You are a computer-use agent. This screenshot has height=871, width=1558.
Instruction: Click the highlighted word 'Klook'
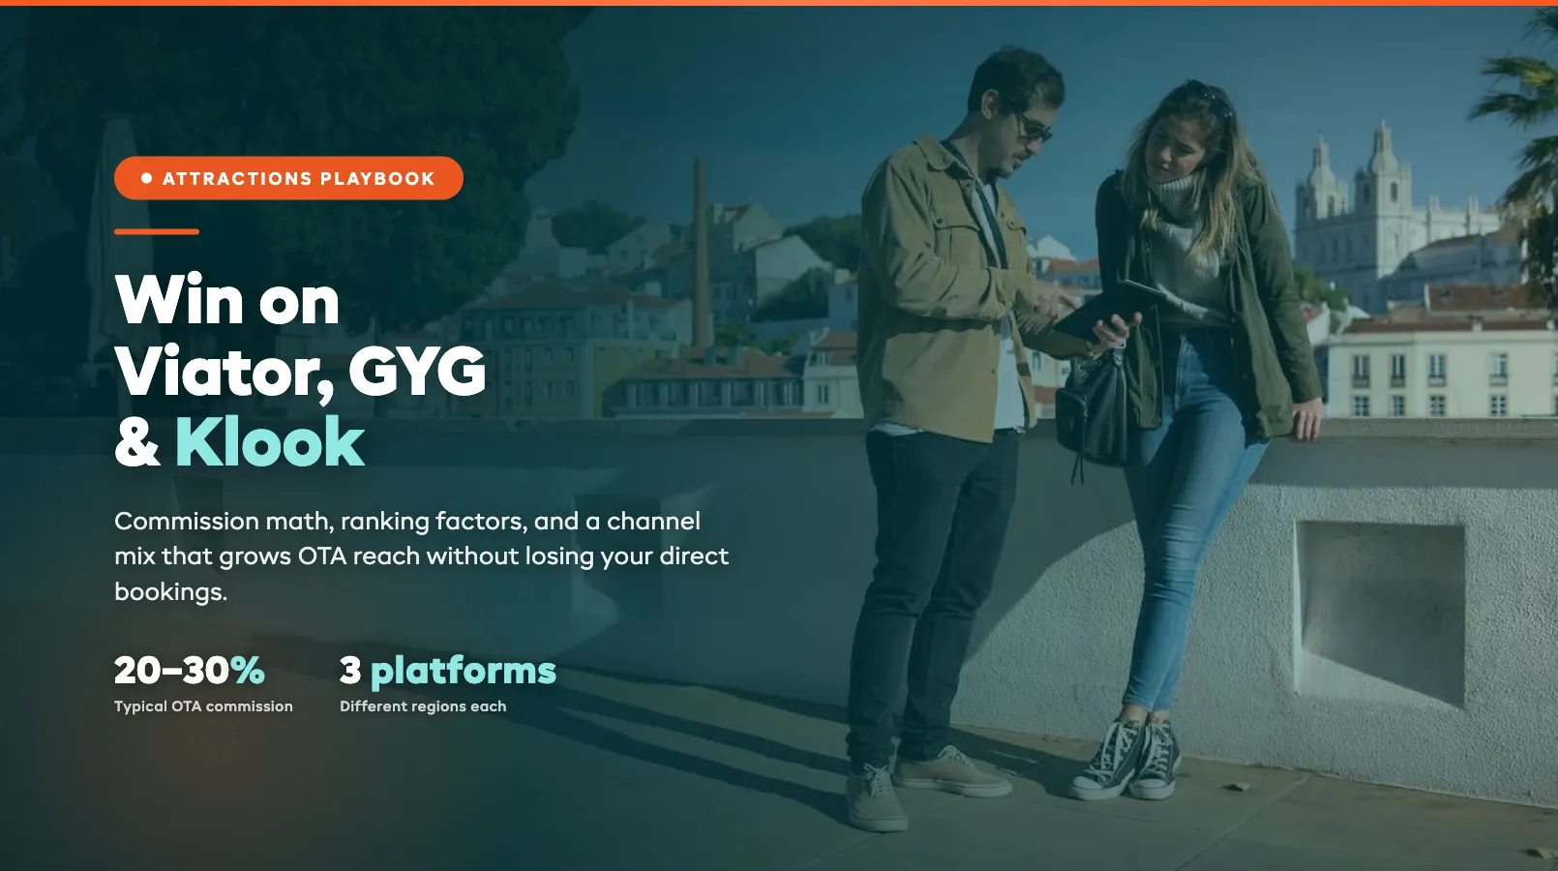pyautogui.click(x=270, y=442)
